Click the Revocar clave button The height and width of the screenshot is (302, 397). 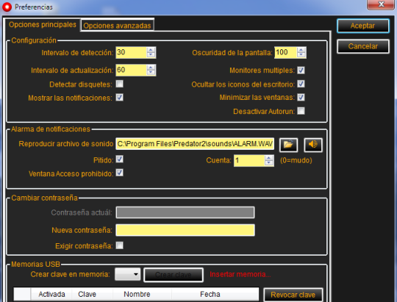[x=293, y=295]
